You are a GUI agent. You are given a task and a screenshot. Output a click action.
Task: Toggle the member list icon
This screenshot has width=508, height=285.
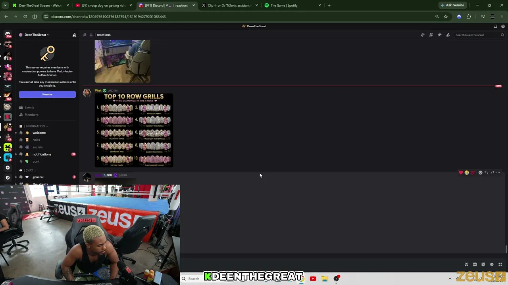coord(448,35)
